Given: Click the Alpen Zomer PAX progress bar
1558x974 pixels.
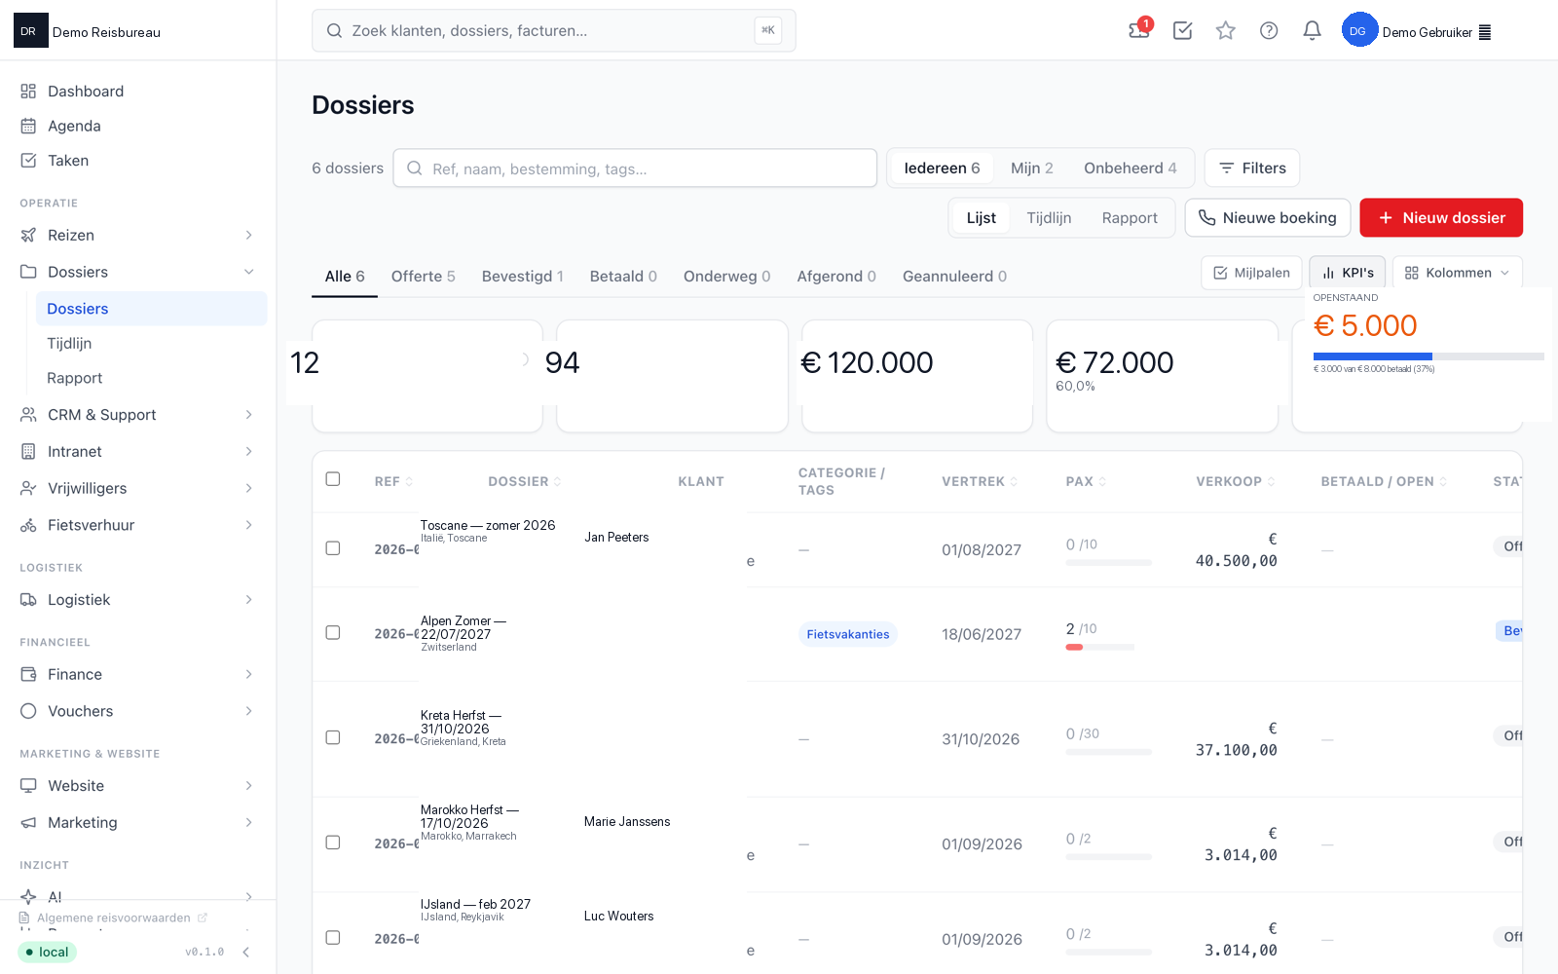Looking at the screenshot, I should coord(1099,647).
